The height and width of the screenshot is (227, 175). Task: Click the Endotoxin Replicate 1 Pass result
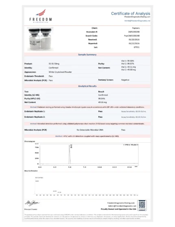tap(101, 111)
